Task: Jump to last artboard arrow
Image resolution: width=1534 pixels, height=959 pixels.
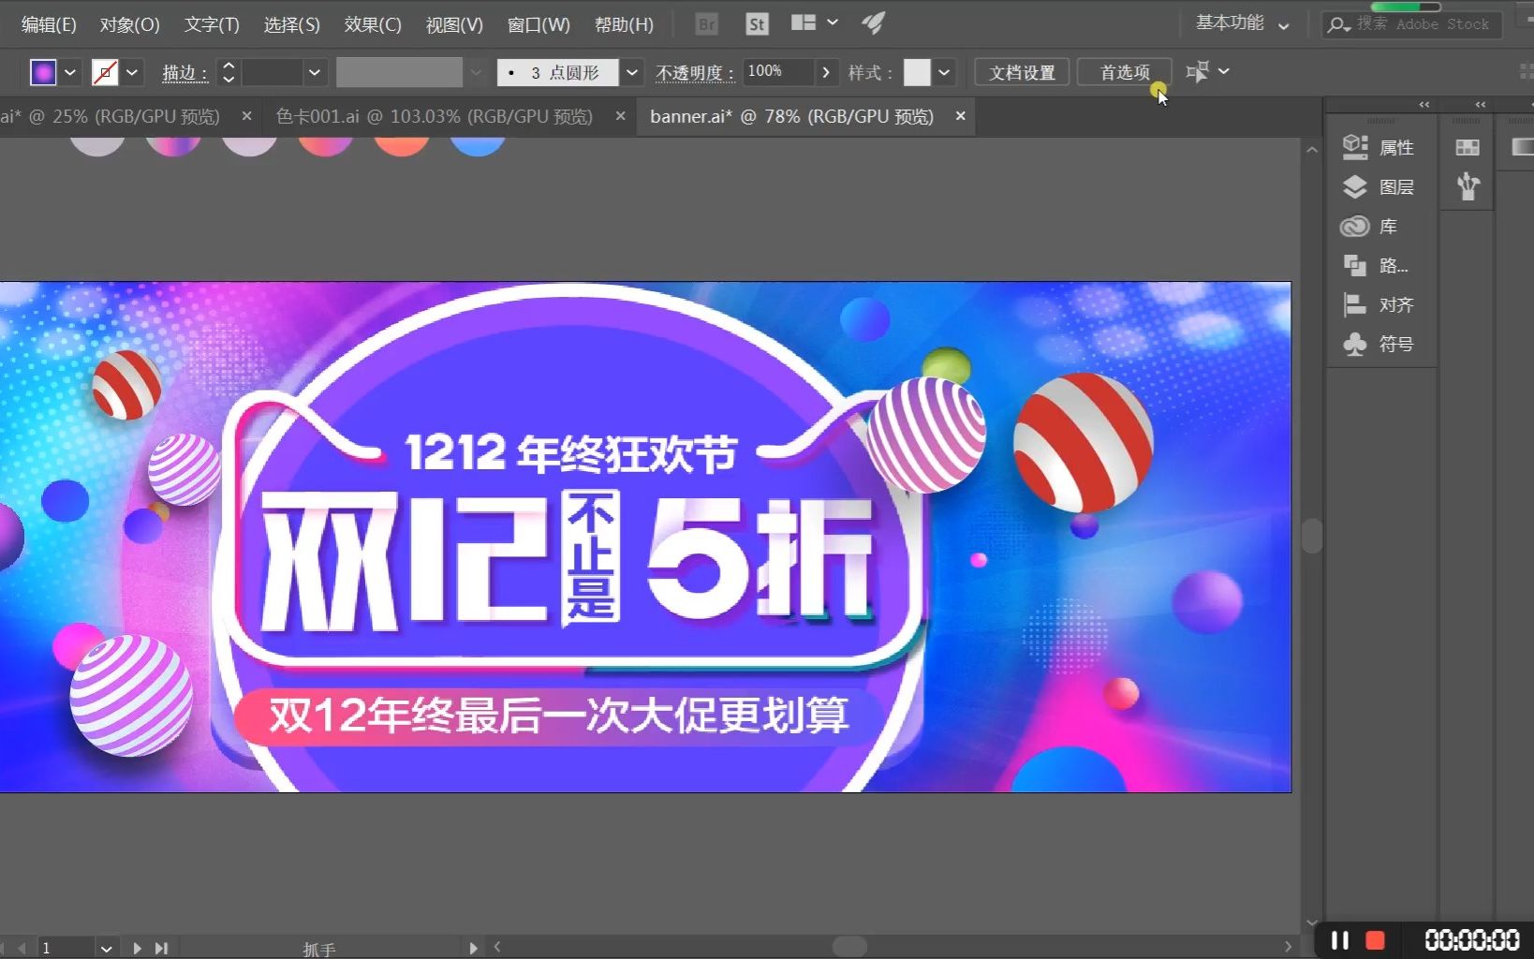Action: tap(161, 948)
